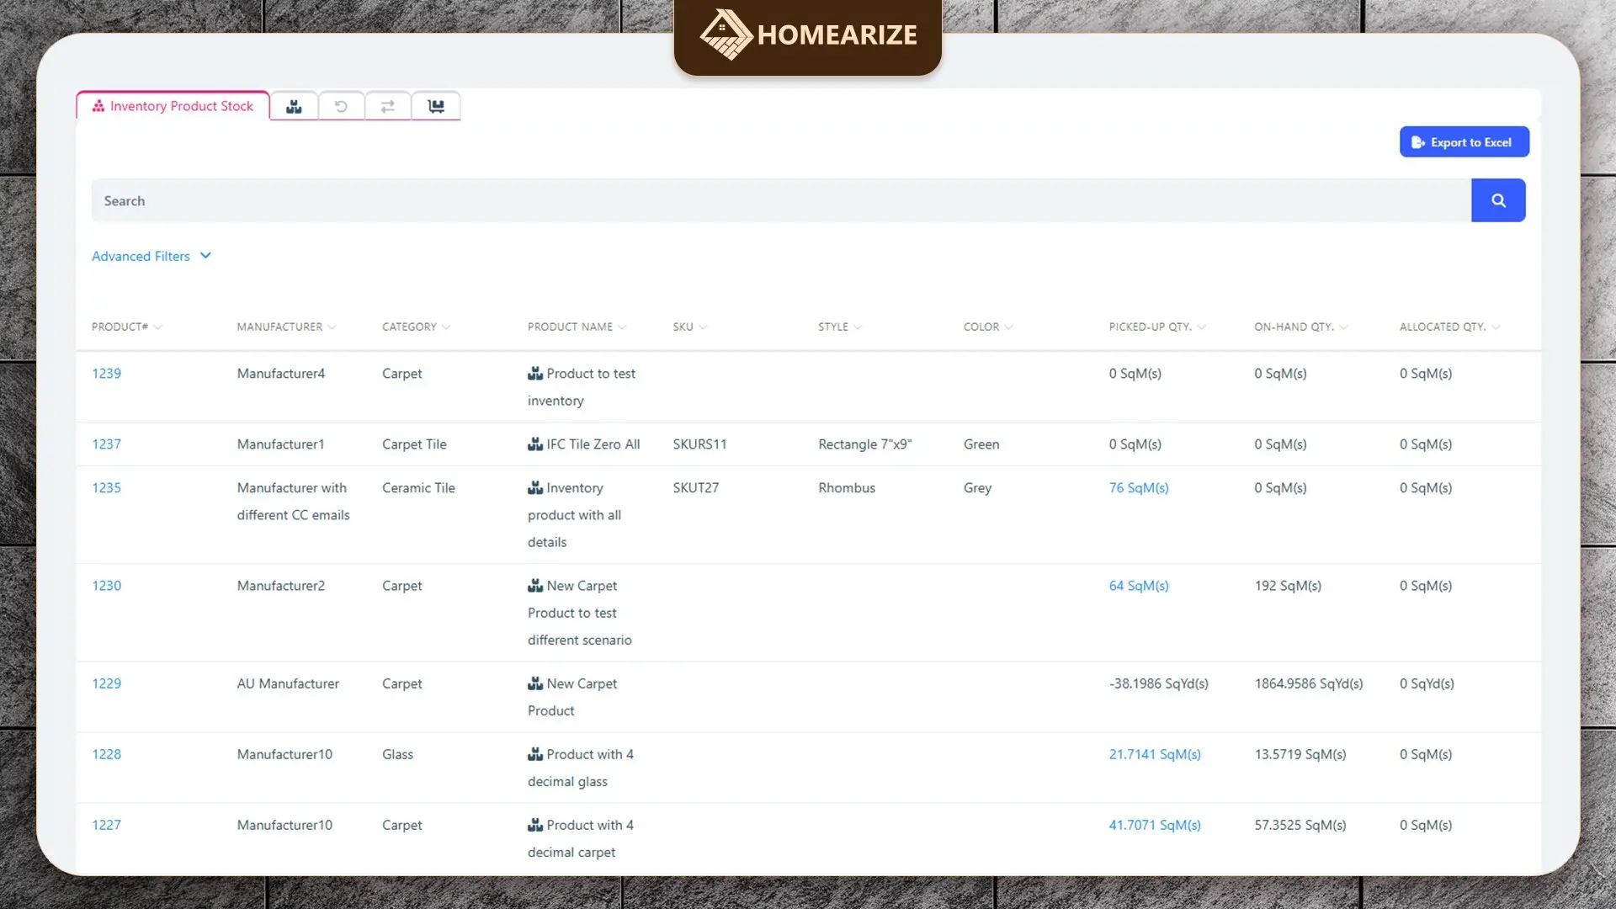Viewport: 1616px width, 909px height.
Task: Open the transfer arrows tab icon
Action: coord(388,105)
